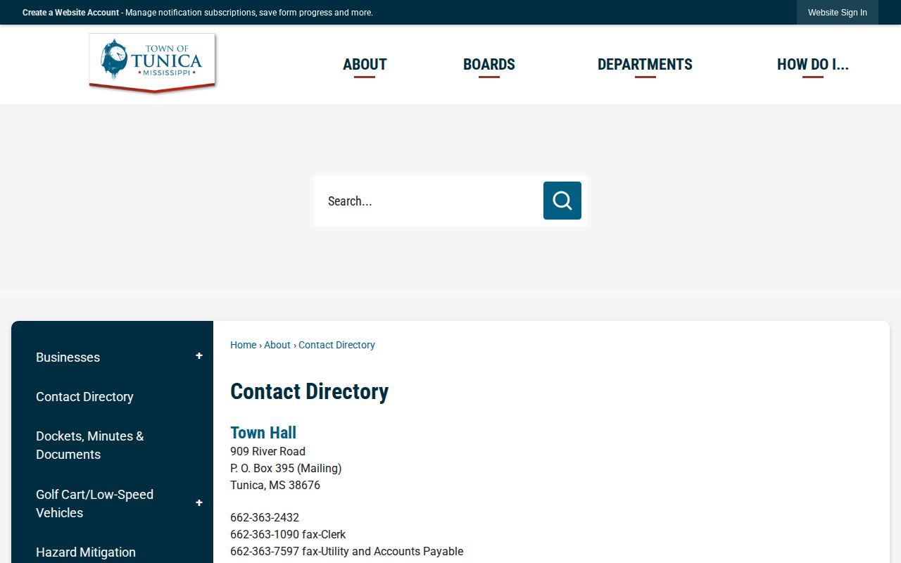Click the Town of Tunica logo
The height and width of the screenshot is (563, 901).
[x=152, y=63]
